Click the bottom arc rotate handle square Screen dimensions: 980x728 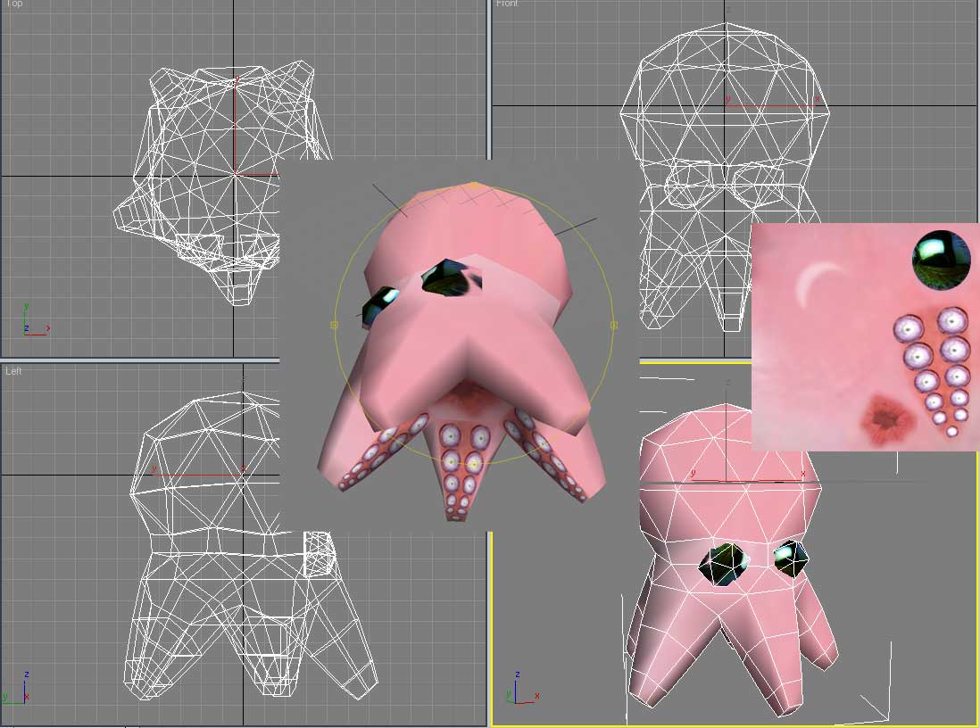474,464
